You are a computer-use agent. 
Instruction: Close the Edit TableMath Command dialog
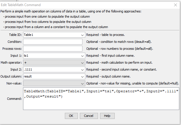click(176, 5)
